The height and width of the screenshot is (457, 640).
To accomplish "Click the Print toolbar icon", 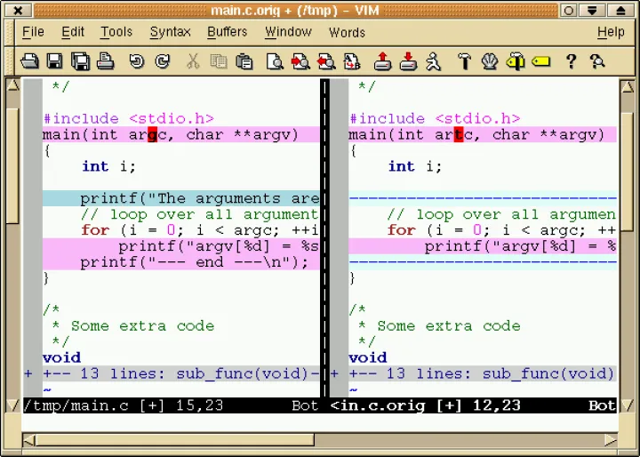I will point(105,61).
